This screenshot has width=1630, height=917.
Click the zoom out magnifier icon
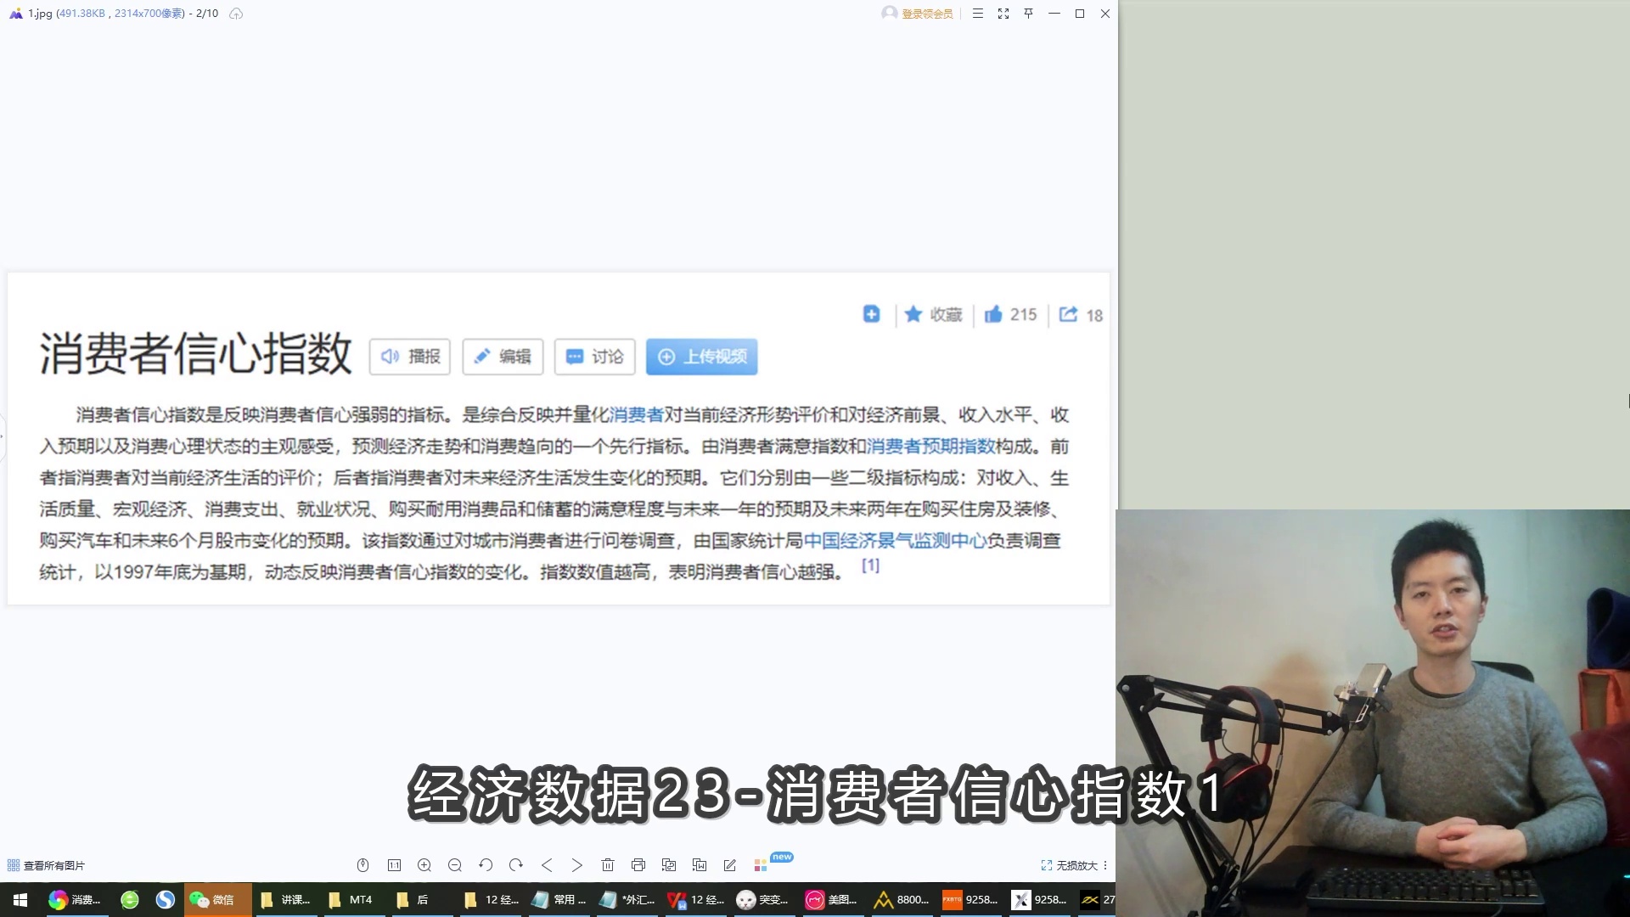coord(455,865)
